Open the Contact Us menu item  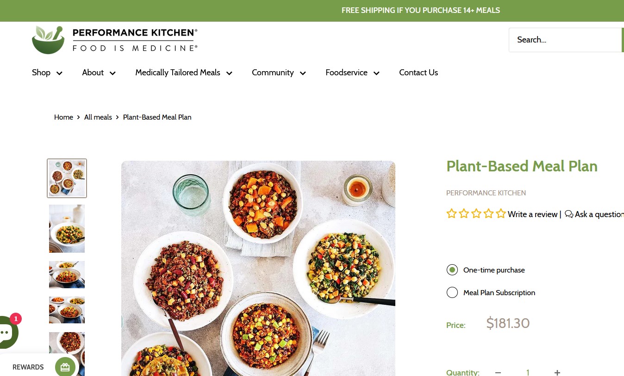click(418, 73)
